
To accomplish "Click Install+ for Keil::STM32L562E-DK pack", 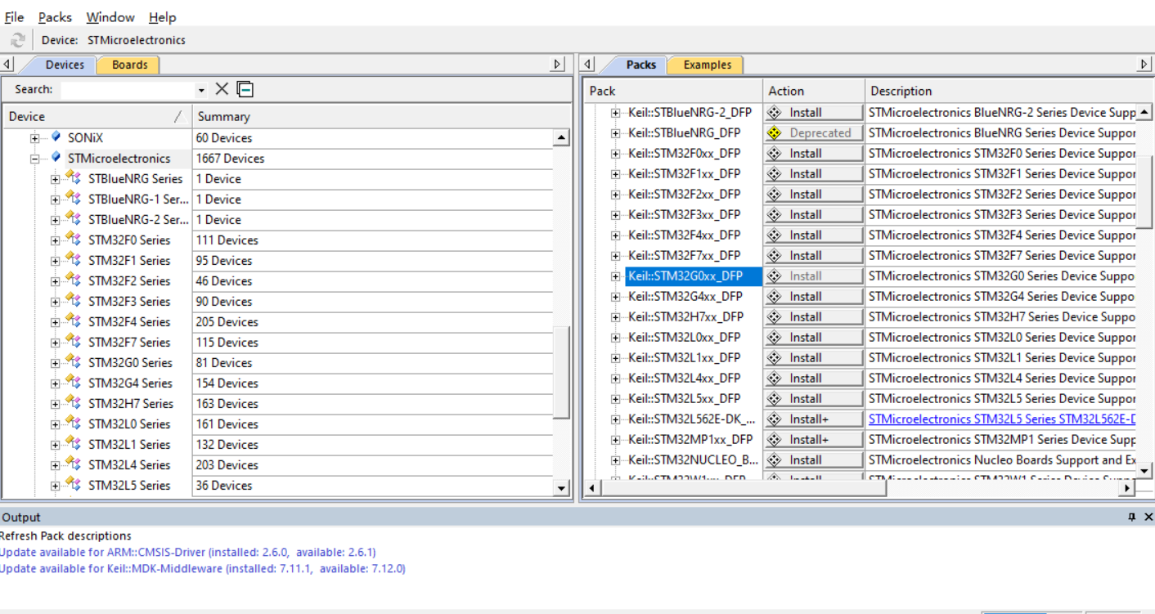I will click(814, 419).
